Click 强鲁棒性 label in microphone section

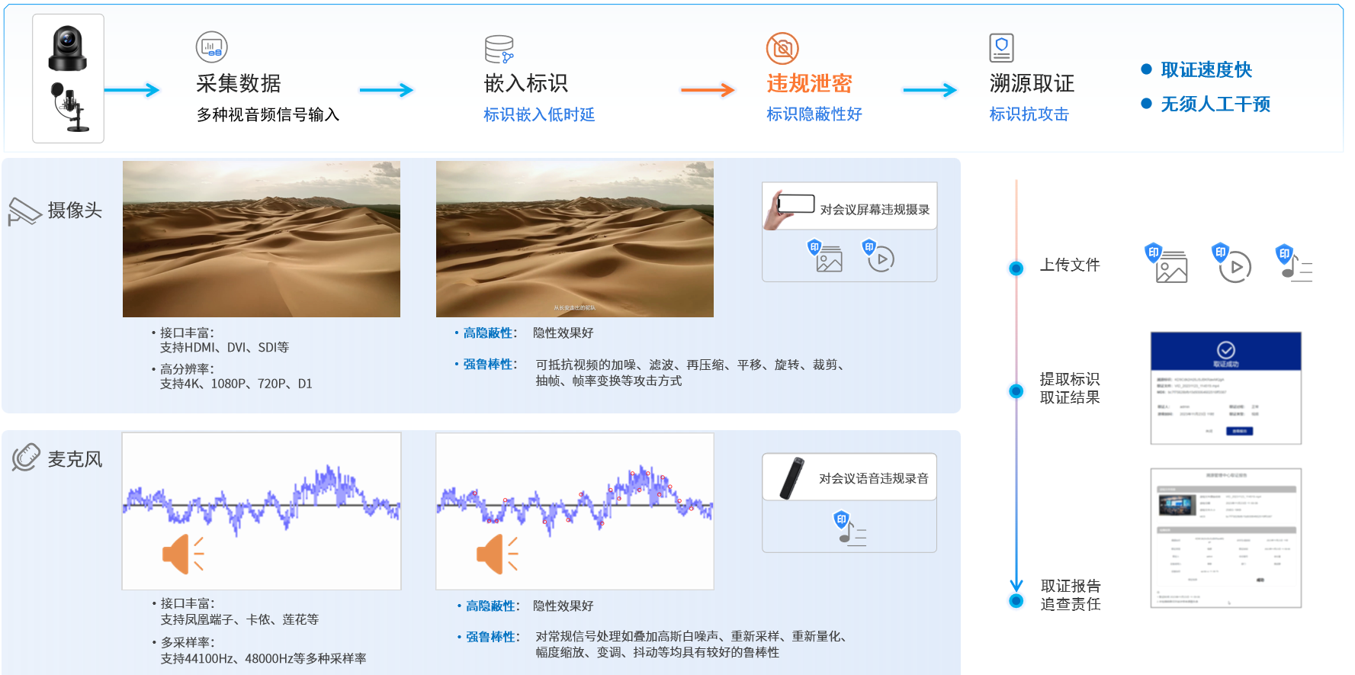(x=492, y=636)
